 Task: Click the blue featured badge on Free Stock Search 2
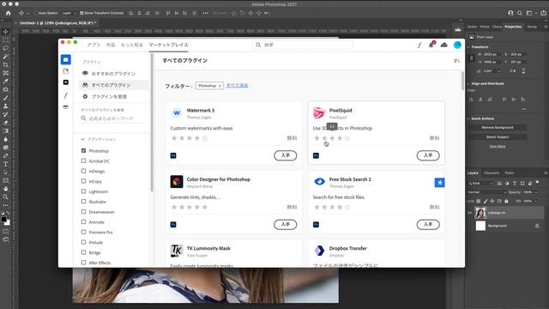click(440, 183)
